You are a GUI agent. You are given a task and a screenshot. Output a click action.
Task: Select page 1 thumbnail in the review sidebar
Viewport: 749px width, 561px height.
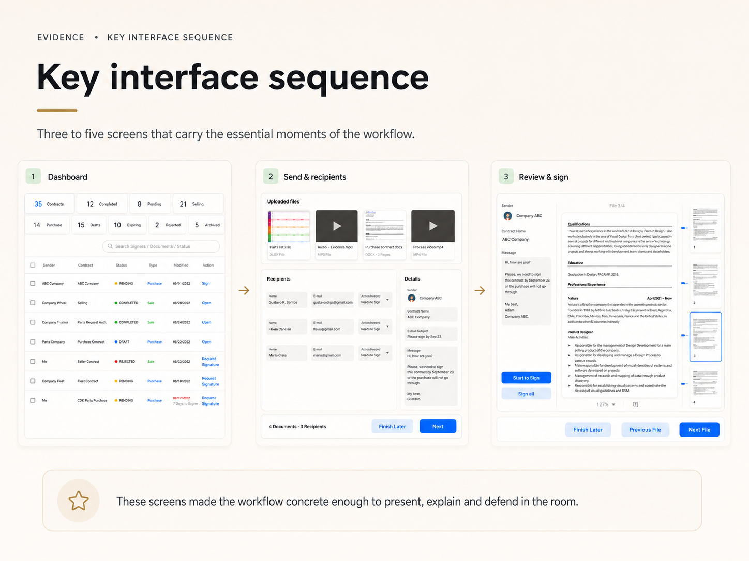point(706,229)
